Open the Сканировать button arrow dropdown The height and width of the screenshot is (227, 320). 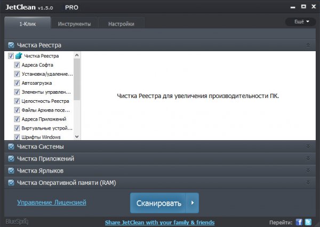tap(192, 203)
